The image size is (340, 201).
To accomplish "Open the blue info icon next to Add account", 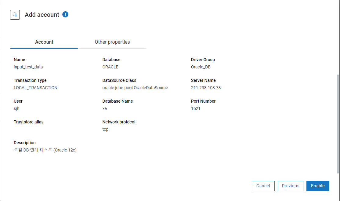I will (x=65, y=14).
